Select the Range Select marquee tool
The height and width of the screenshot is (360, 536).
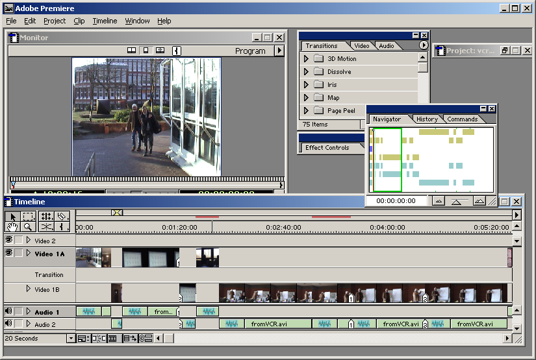[29, 217]
